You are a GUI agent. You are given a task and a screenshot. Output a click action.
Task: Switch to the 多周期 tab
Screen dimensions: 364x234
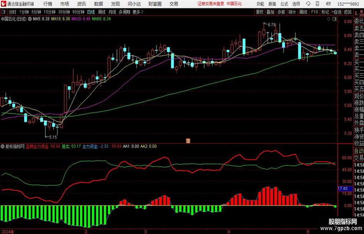(x=124, y=12)
